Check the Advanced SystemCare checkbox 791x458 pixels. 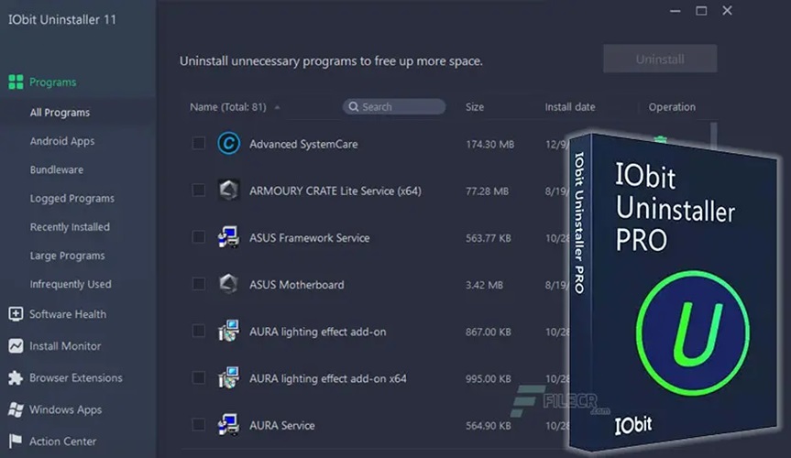pyautogui.click(x=199, y=144)
